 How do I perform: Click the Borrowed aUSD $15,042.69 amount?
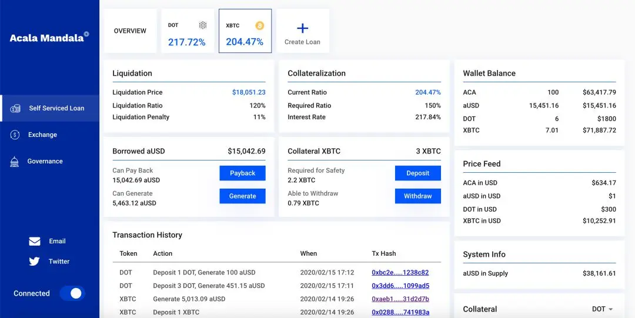(246, 151)
